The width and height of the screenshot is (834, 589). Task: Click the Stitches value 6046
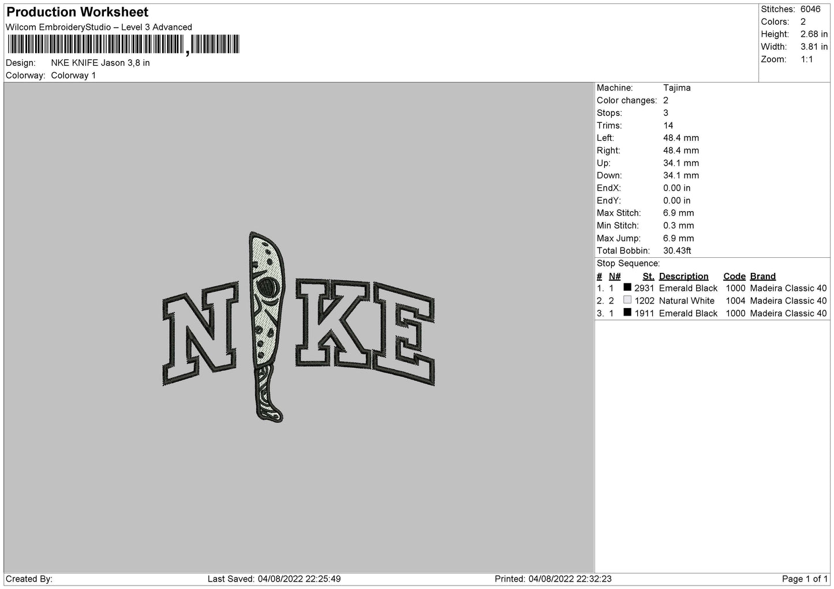tap(810, 9)
